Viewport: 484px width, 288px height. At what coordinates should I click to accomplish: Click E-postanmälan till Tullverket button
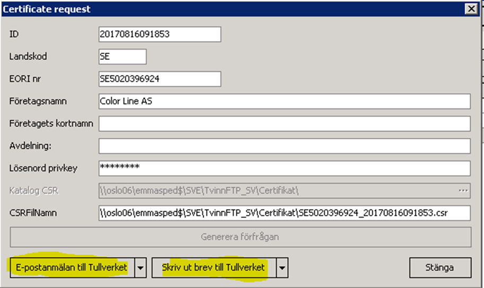click(x=72, y=268)
